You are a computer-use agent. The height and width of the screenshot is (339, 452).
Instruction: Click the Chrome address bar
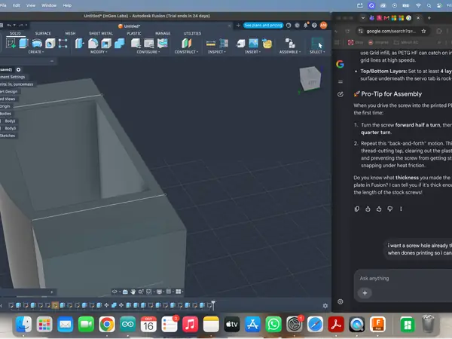coord(392,31)
